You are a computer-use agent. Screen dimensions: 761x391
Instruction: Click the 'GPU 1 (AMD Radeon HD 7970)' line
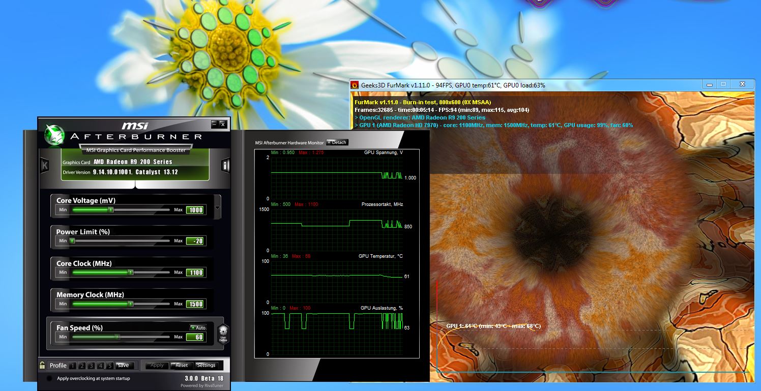pyautogui.click(x=494, y=125)
